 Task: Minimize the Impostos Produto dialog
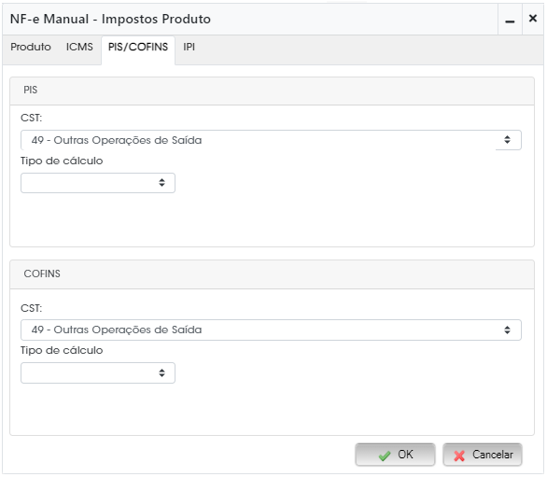pos(510,20)
